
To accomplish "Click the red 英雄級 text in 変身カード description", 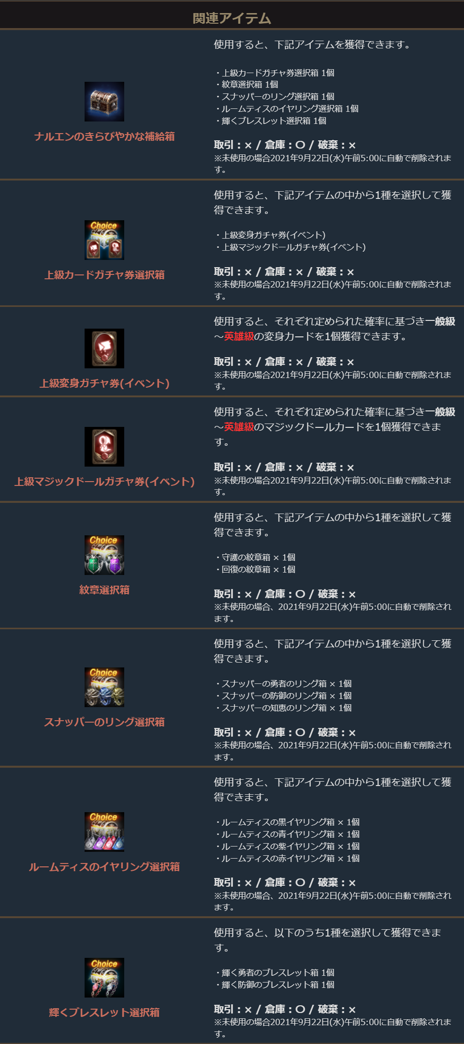I will [x=239, y=336].
